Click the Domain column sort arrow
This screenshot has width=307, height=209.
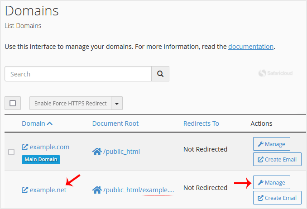point(50,123)
